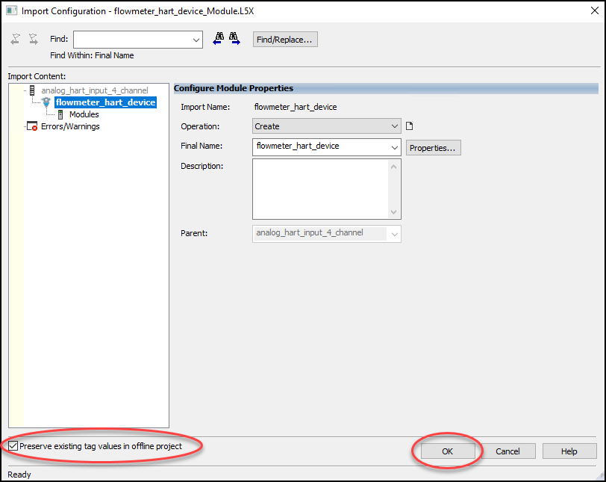Select analog_hart_input_4_channel tree item
Viewport: 606px width, 482px height.
coord(95,90)
